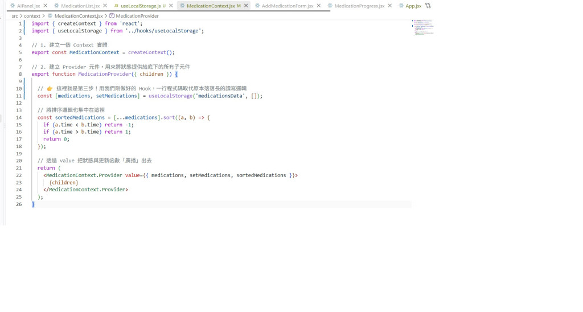Click 'return -1' on line 15
The width and height of the screenshot is (583, 312).
(x=118, y=125)
